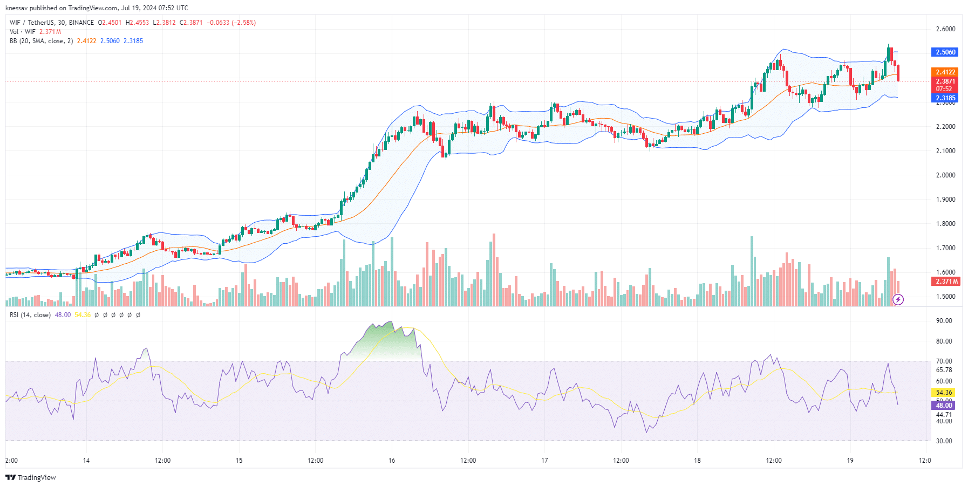Click the 1.7000 price axis label
This screenshot has height=487, width=968.
[x=945, y=248]
